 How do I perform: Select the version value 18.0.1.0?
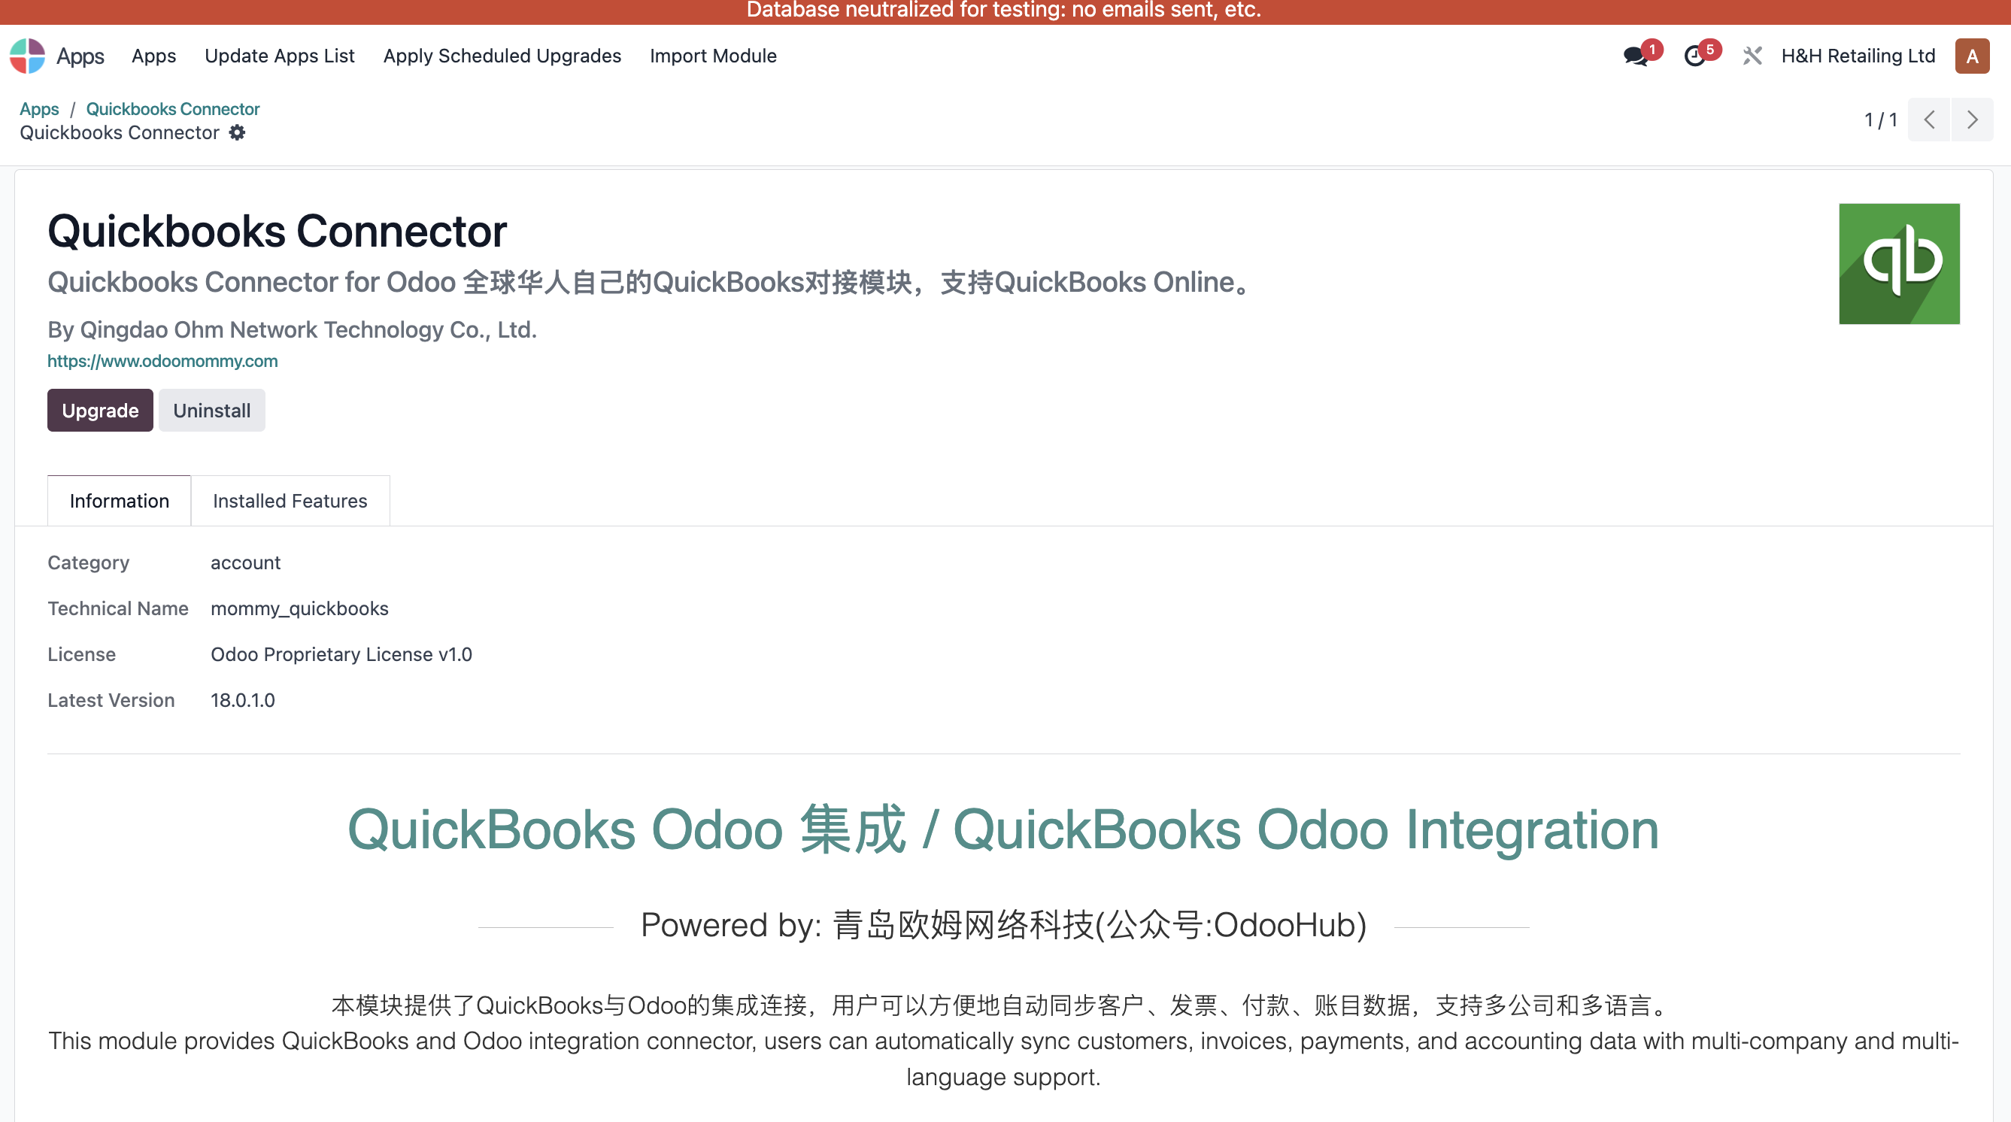tap(243, 700)
